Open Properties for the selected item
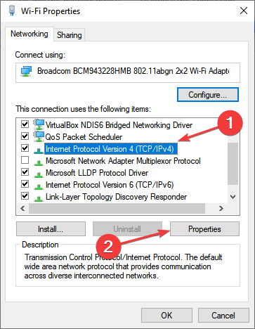255x329 pixels. pos(204,229)
